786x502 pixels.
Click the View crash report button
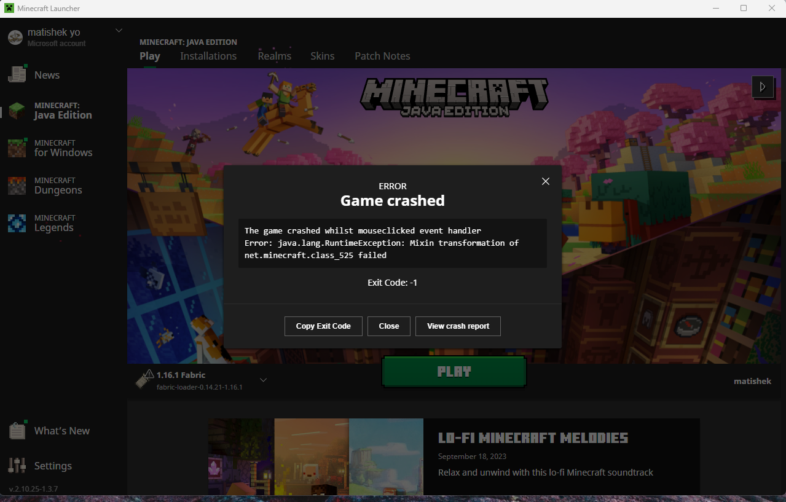tap(457, 326)
